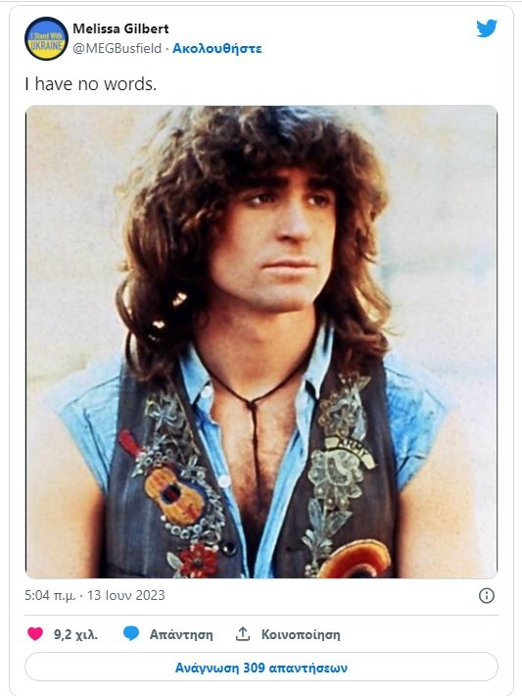Screen dimensions: 522x696
Task: Click the 9,2 χιλ. likes count
Action: (x=75, y=634)
